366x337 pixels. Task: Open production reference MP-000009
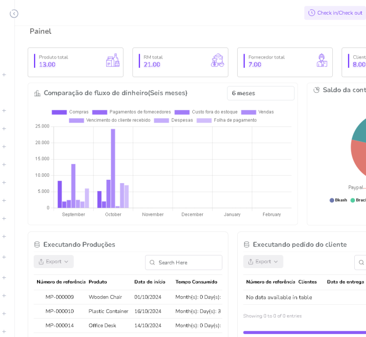60,297
